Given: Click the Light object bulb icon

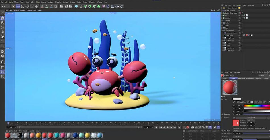Looking at the screenshot, I should click(122, 6).
